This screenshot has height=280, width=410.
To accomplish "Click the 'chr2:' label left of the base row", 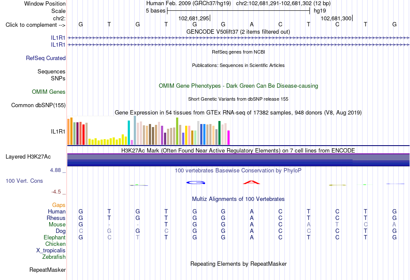I will tap(60, 18).
